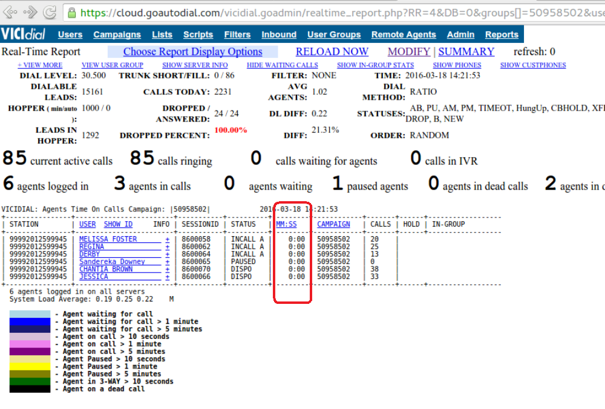Open the Remote Agents menu
This screenshot has height=409, width=605.
point(404,34)
